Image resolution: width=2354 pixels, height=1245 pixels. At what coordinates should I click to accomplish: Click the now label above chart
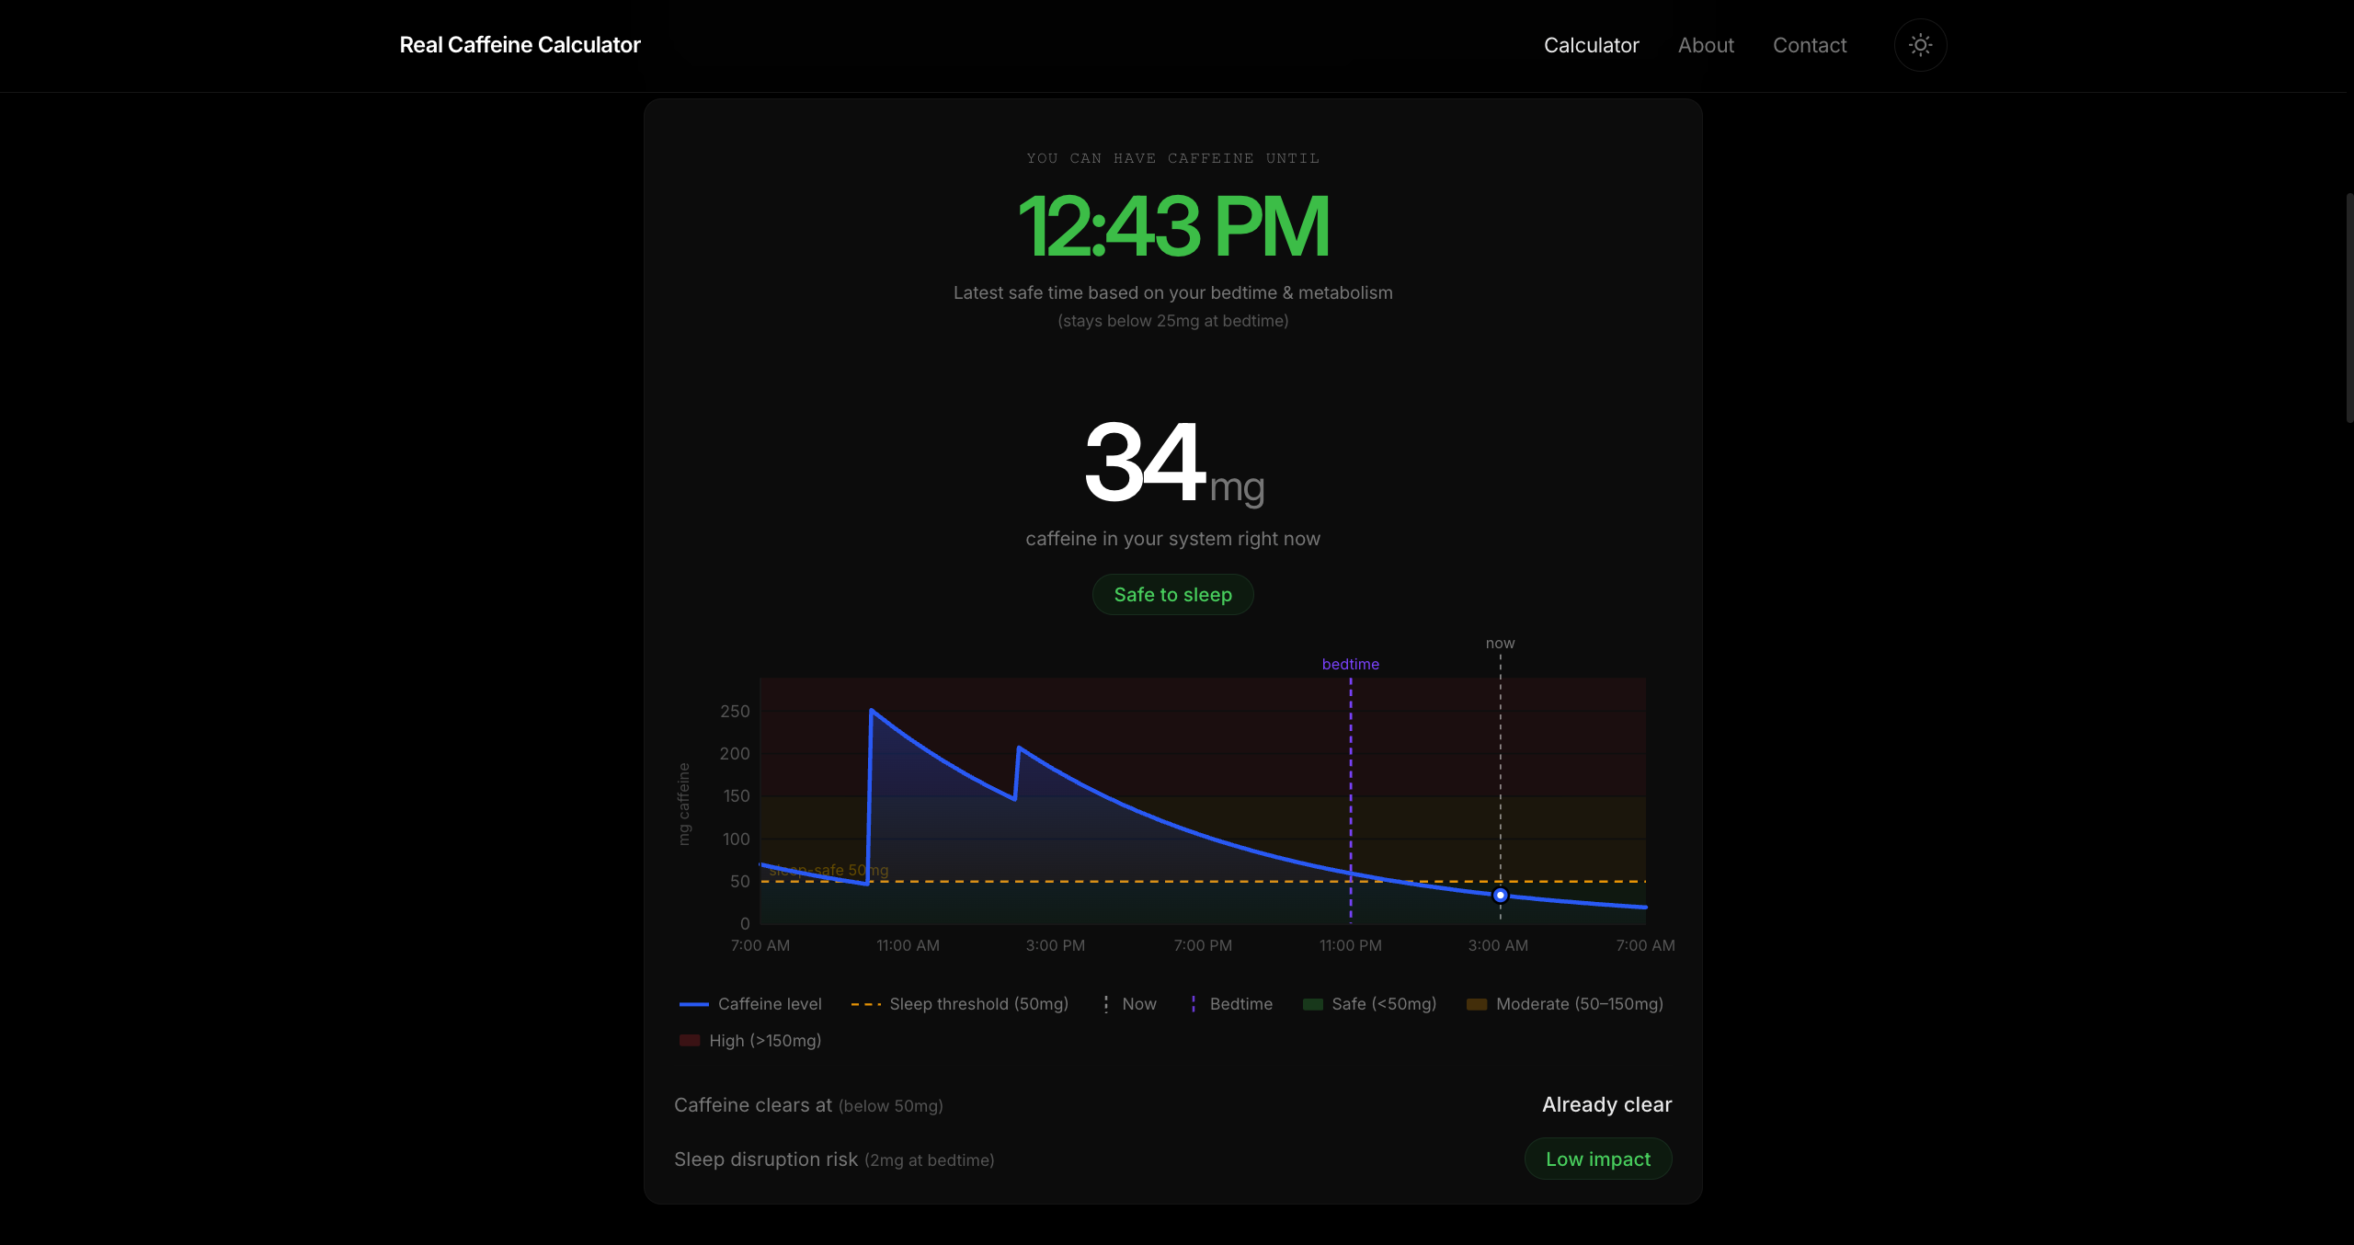(x=1500, y=643)
